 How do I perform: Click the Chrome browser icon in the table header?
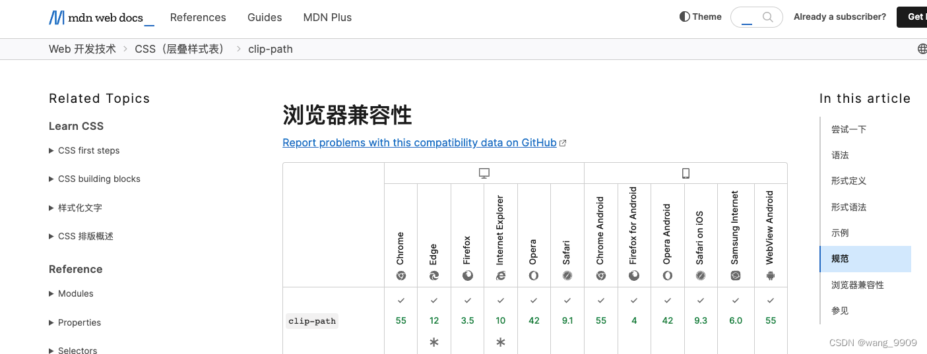point(400,276)
